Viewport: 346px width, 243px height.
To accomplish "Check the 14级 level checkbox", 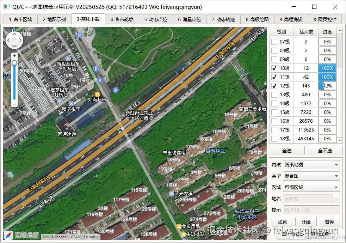I will coord(274,104).
